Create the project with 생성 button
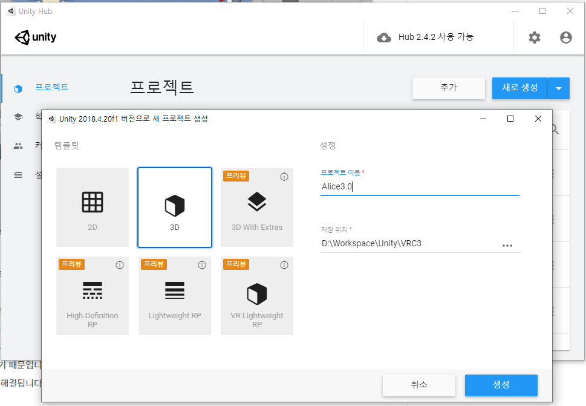The image size is (586, 406). click(501, 385)
